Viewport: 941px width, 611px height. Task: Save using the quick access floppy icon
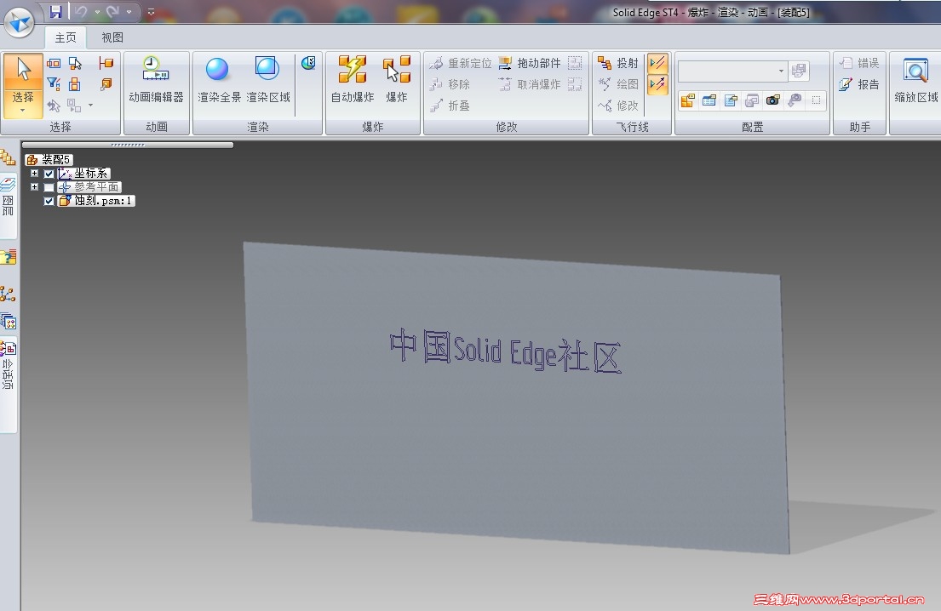[56, 11]
